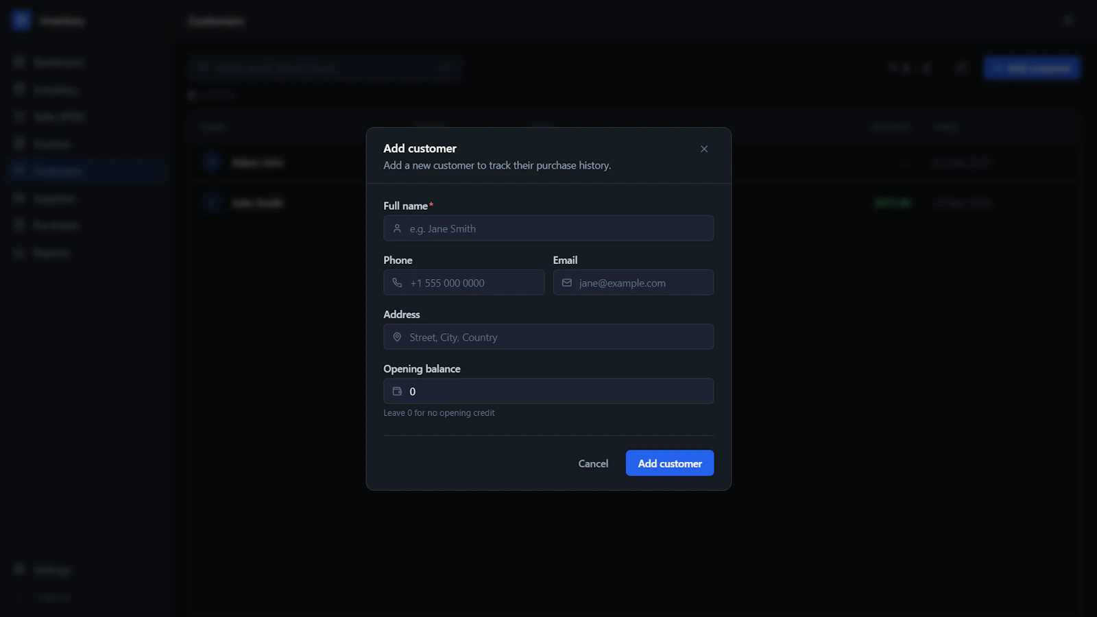
Task: Click the location pin icon in Address field
Action: click(397, 337)
